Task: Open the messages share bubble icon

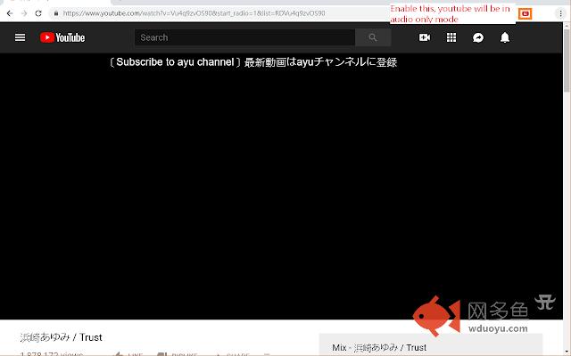Action: 478,37
